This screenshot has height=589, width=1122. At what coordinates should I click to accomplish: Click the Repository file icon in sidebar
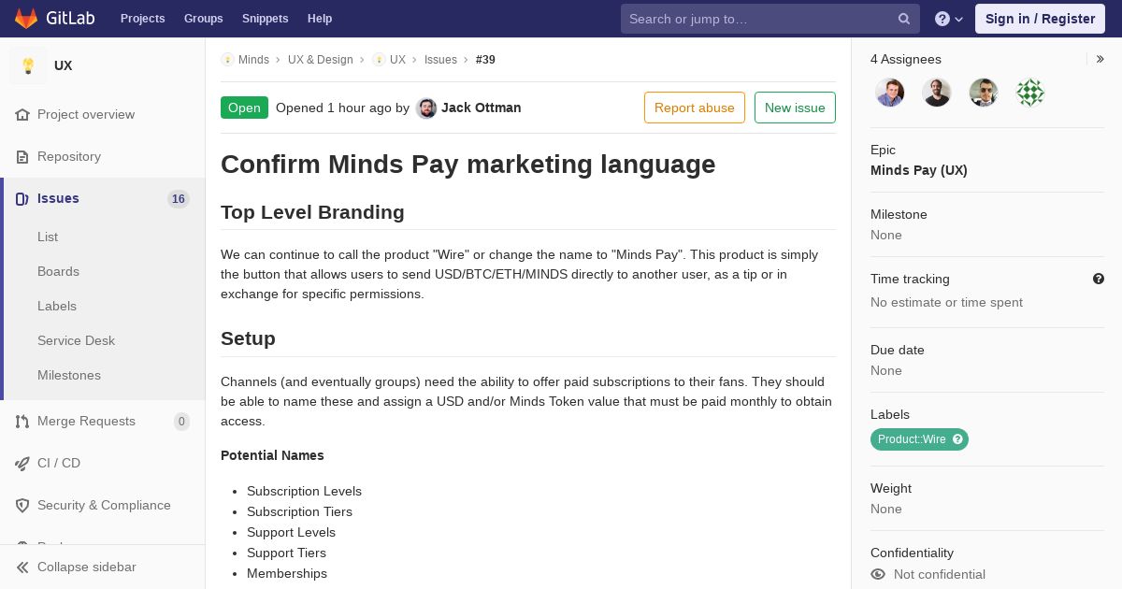(x=22, y=156)
